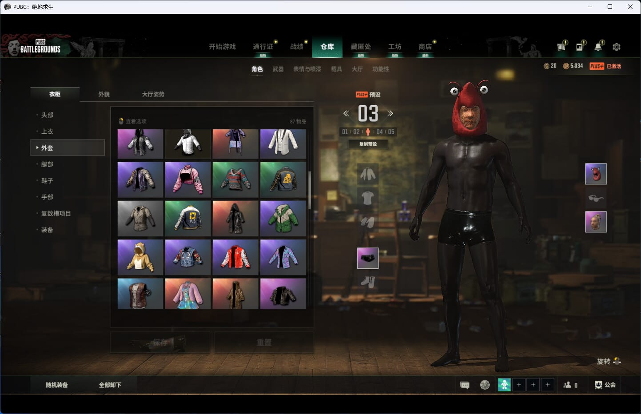Viewport: 641px width, 414px height.
Task: Open the 工坊 workshop tab
Action: click(395, 47)
